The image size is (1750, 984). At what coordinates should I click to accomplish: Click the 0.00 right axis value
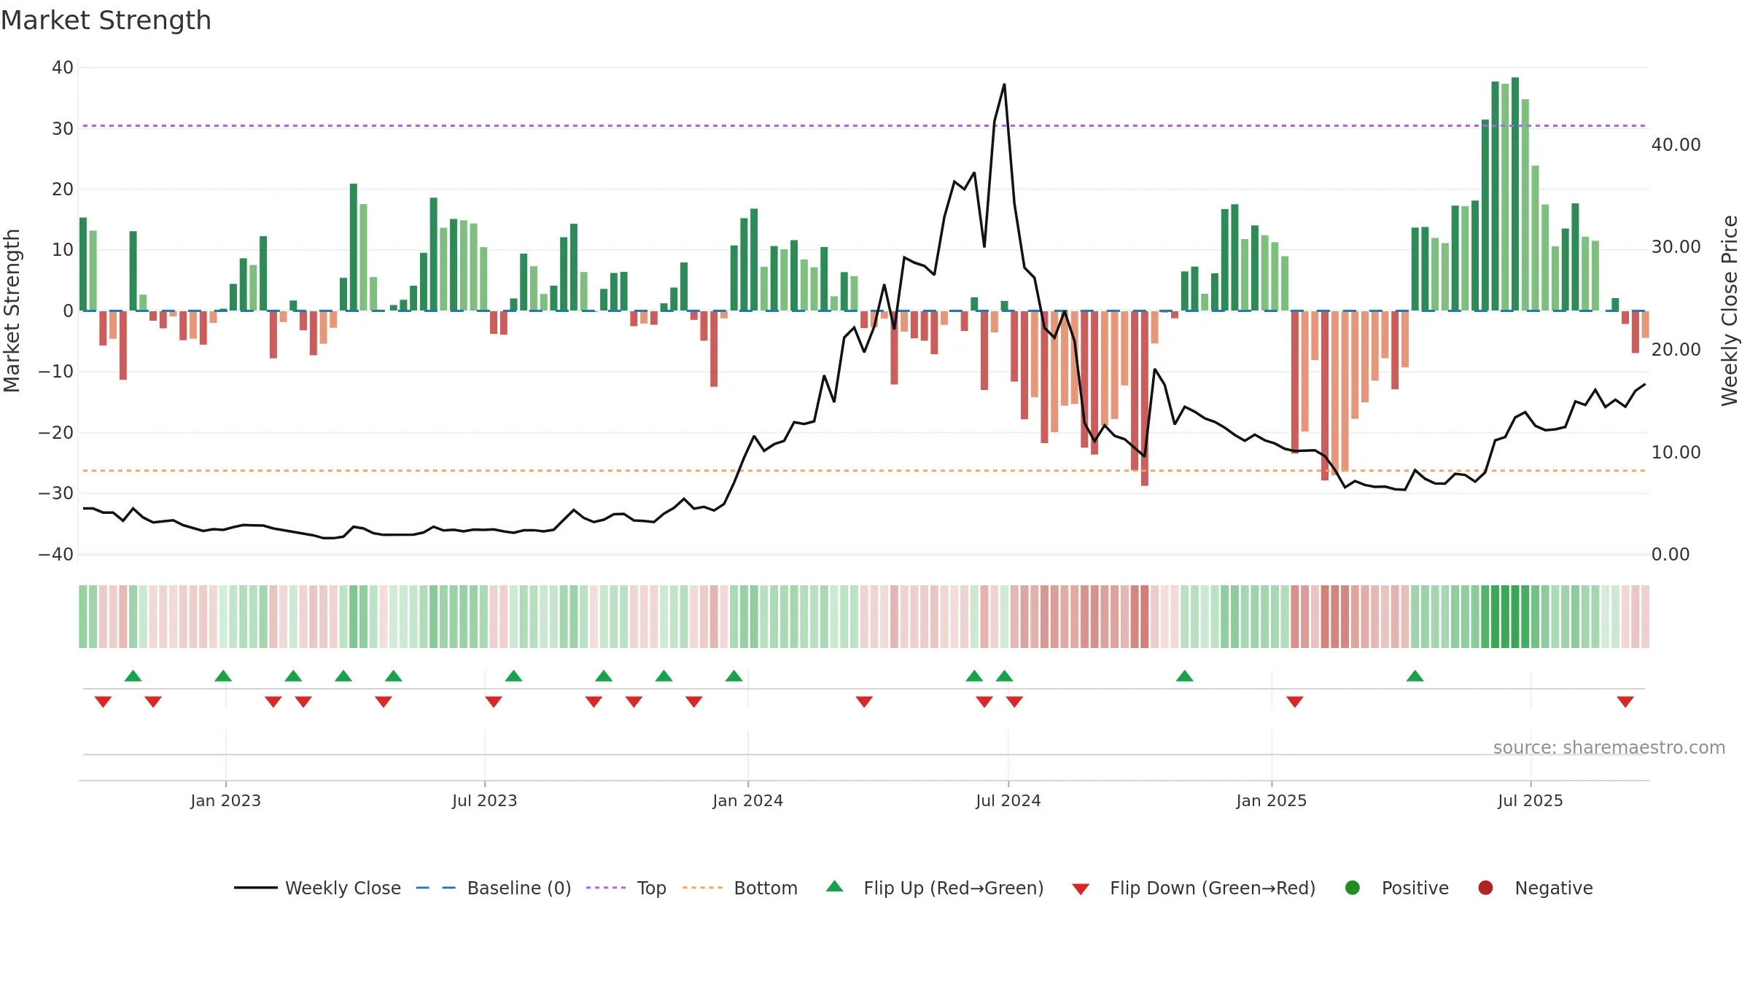pyautogui.click(x=1671, y=555)
